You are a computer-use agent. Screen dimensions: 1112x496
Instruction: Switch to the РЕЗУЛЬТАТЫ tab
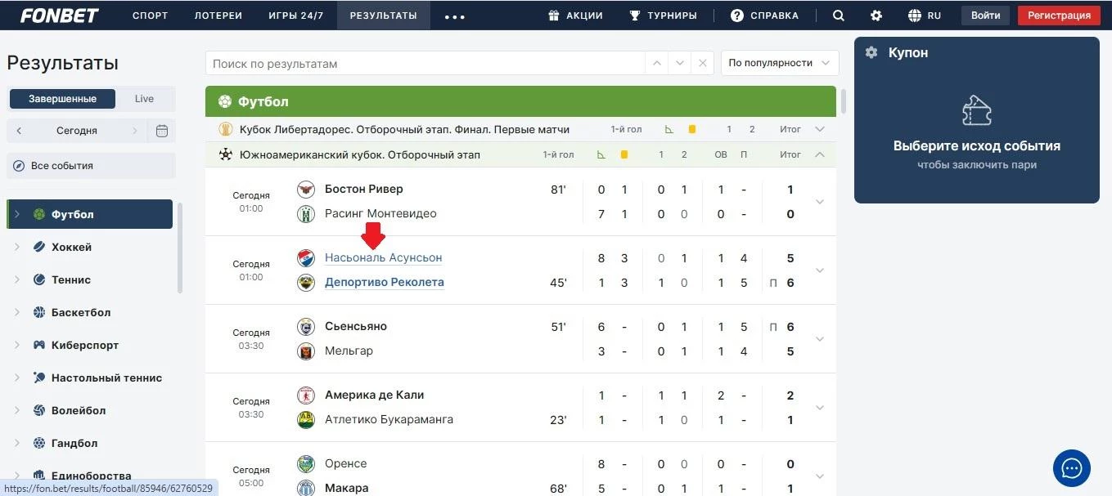(x=383, y=15)
